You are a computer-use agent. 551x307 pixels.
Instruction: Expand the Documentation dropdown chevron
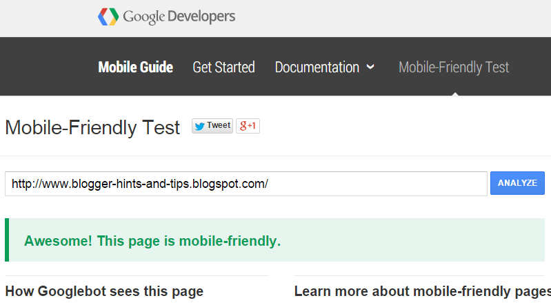pyautogui.click(x=370, y=67)
